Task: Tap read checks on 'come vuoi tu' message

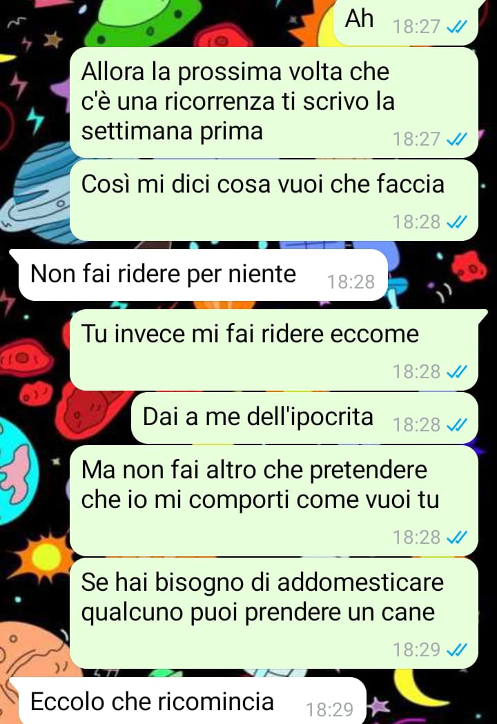Action: click(457, 538)
